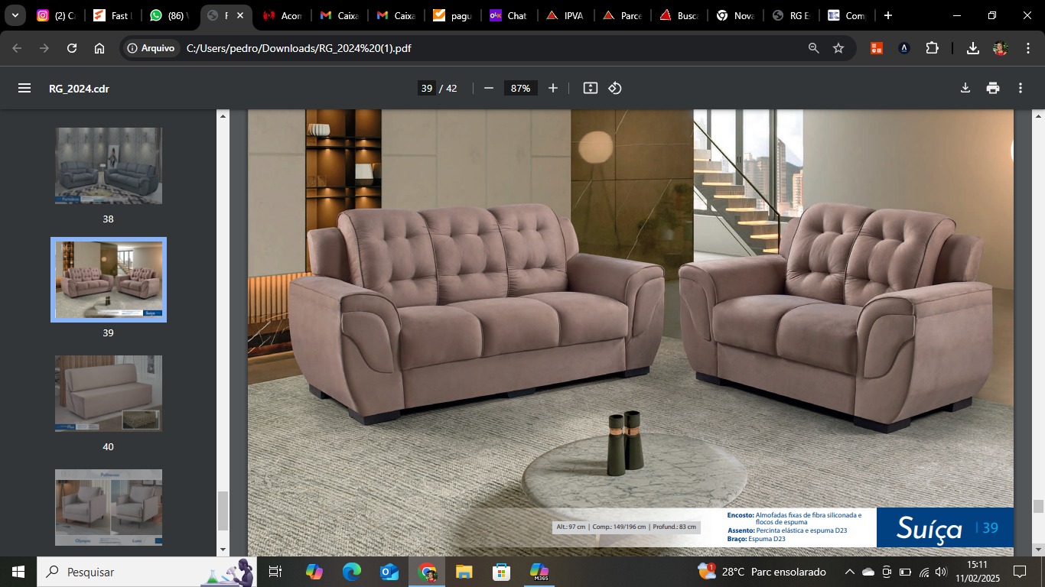Click the fit to page icon

coord(590,88)
